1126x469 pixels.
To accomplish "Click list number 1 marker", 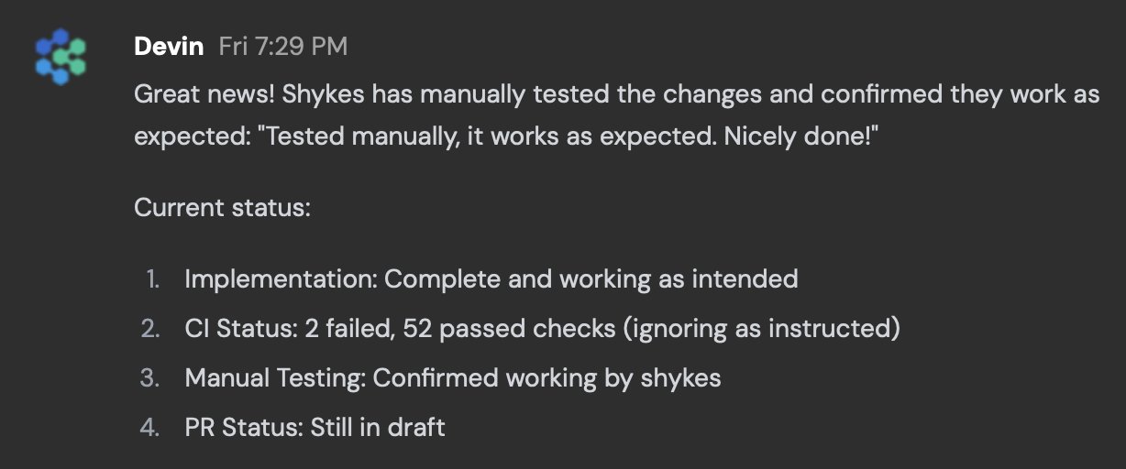I will [x=152, y=278].
